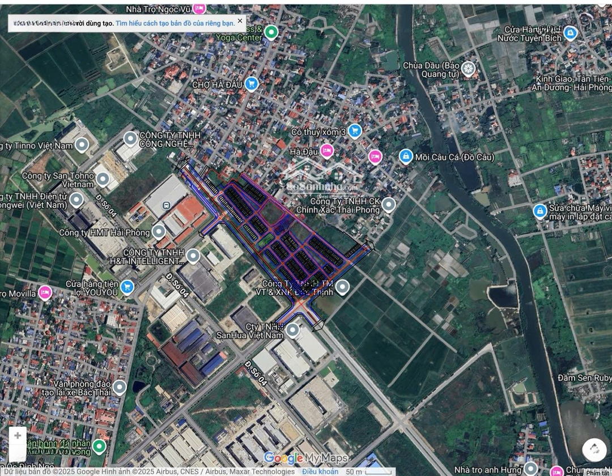Click the Phím tắt keyboard shortcuts button

coord(598,472)
